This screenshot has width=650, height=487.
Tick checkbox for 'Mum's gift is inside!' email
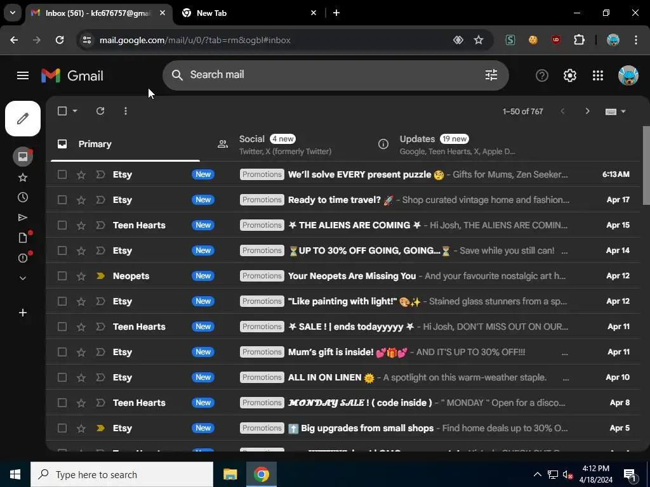coord(62,352)
